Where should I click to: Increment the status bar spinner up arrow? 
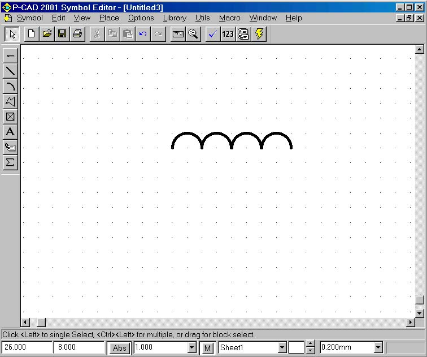pos(311,344)
